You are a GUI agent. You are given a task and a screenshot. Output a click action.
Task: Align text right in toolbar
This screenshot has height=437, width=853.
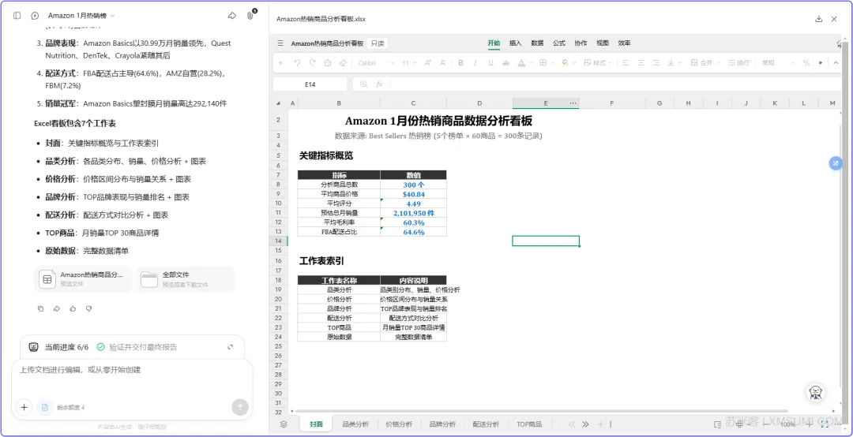[x=656, y=63]
